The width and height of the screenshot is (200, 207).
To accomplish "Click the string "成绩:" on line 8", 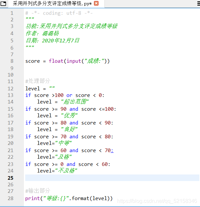I will coord(94,61).
